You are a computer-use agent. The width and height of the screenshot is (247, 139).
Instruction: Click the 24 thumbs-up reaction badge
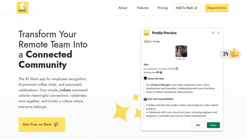230,53
